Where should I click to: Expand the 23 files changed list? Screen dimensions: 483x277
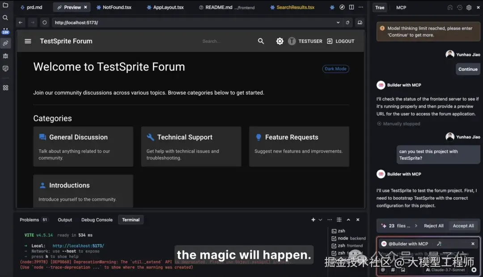416,226
